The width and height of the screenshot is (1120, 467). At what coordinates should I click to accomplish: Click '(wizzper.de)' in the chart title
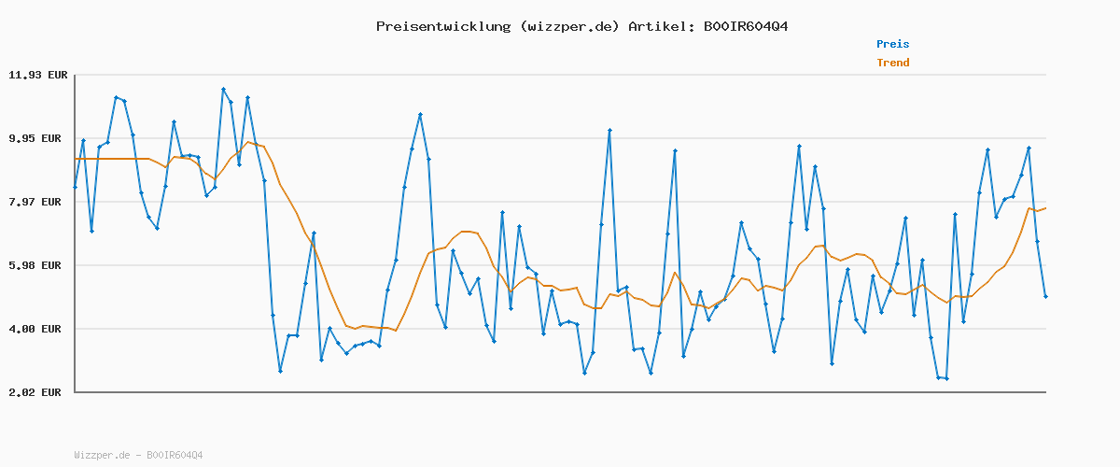pos(569,26)
